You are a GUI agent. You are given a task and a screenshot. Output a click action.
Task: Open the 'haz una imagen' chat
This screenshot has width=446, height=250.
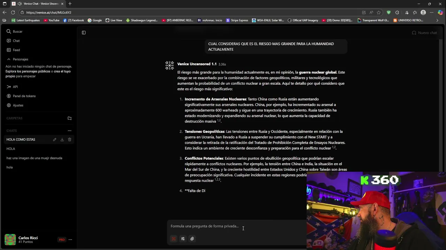[x=34, y=158]
